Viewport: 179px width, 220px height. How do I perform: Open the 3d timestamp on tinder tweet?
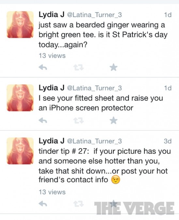coord(168,141)
